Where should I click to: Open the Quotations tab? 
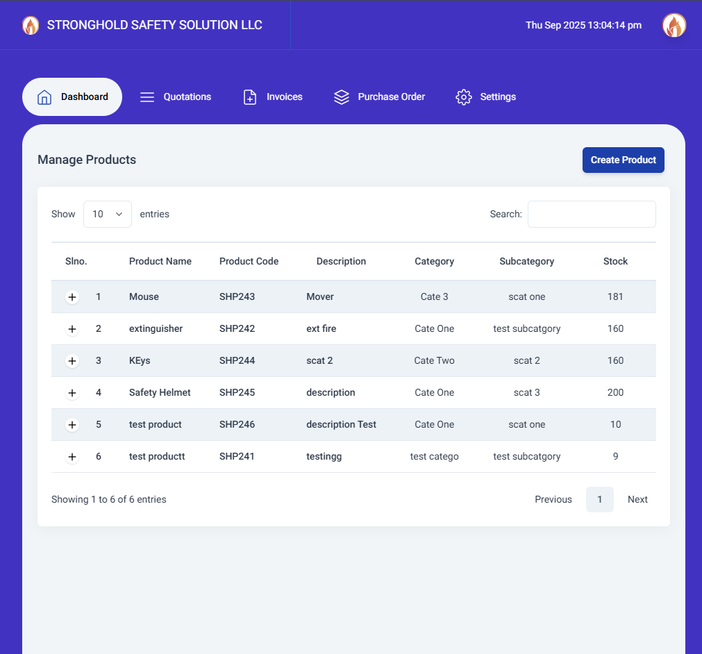click(187, 97)
